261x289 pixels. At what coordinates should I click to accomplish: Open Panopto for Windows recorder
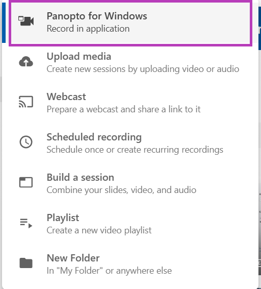click(x=130, y=23)
